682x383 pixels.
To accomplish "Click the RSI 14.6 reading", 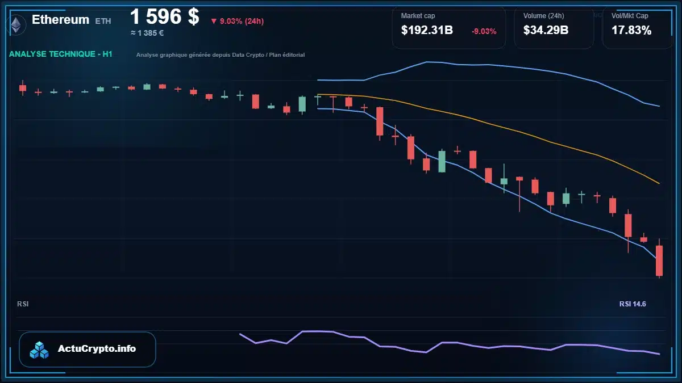I will pyautogui.click(x=633, y=304).
